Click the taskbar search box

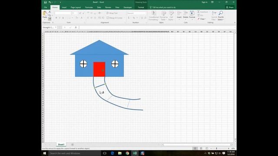74,153
